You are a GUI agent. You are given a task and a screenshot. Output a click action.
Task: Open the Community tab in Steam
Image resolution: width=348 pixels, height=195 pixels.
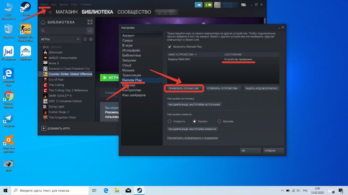click(x=134, y=12)
